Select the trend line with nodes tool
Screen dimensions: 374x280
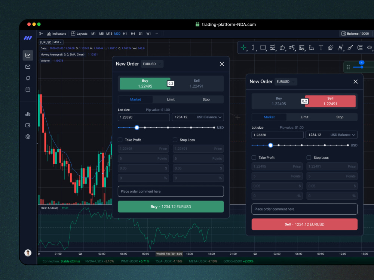point(292,48)
